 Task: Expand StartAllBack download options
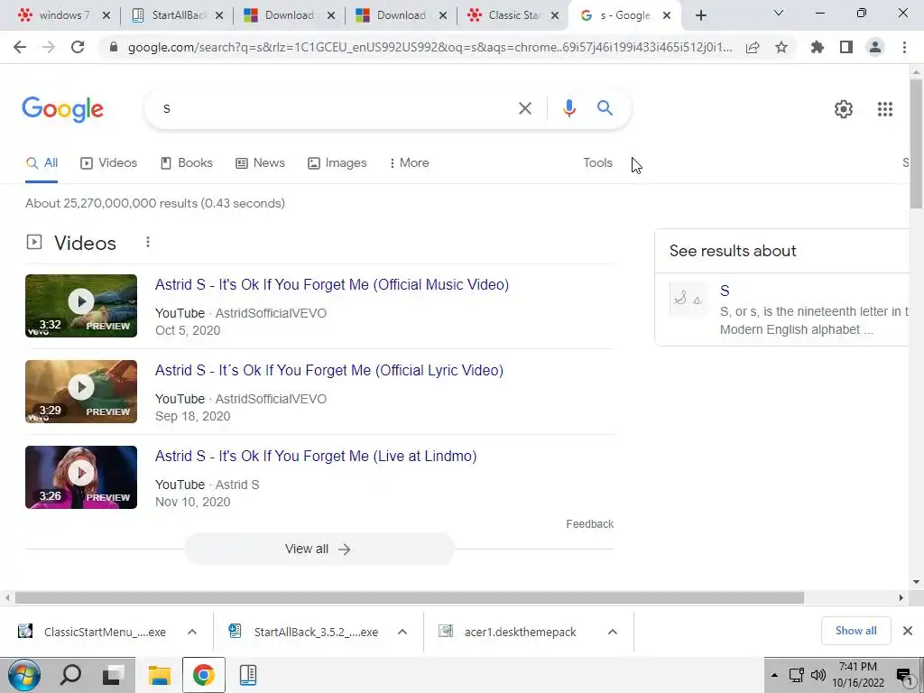[402, 632]
